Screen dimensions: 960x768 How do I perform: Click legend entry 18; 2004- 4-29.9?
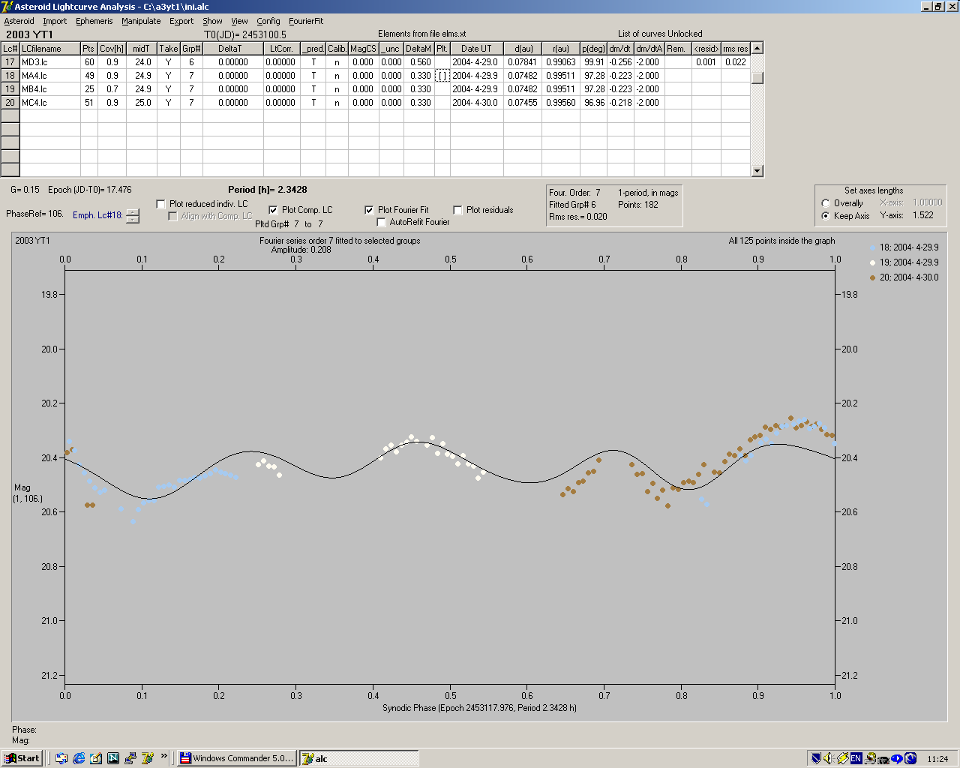coord(904,247)
